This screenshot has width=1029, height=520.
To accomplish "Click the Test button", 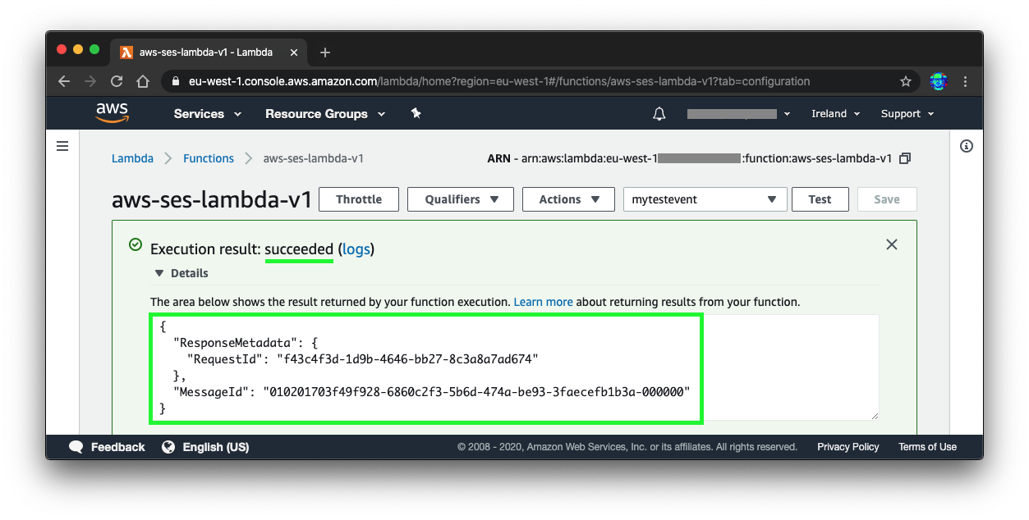I will pos(820,198).
